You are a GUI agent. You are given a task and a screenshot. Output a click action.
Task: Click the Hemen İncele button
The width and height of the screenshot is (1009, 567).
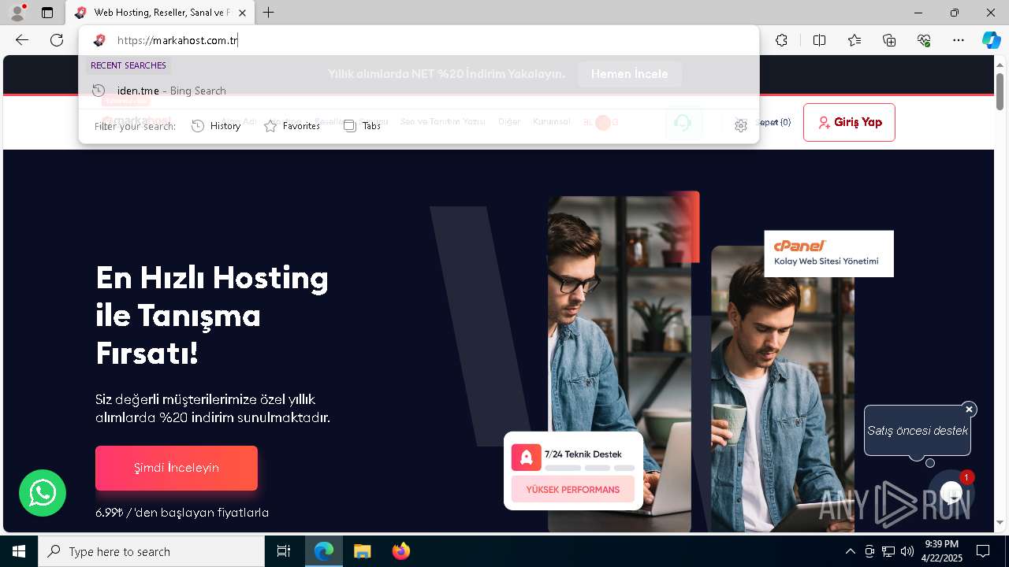click(630, 74)
